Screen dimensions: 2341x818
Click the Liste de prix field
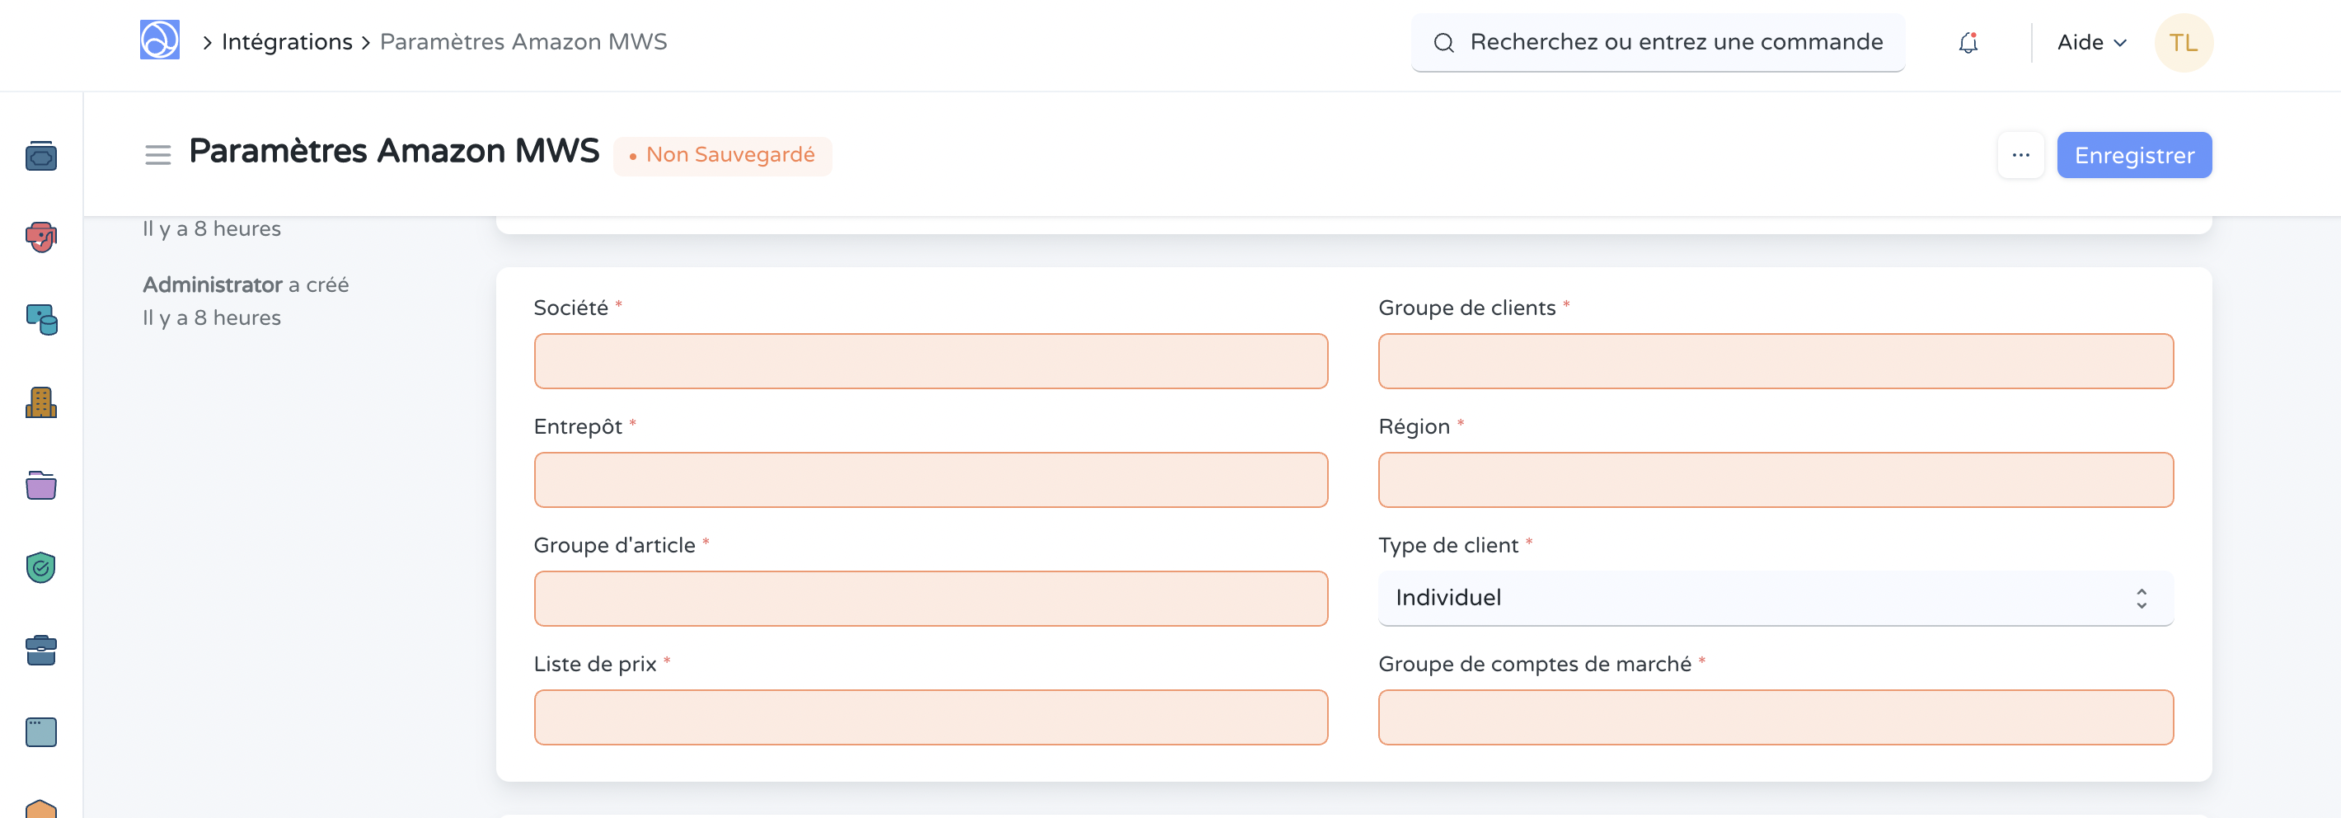click(931, 717)
